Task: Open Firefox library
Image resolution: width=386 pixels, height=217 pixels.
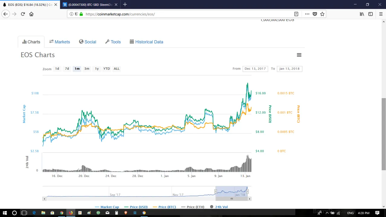Action: coord(362,14)
